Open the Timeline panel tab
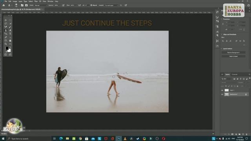Screen dimensions: 251x141 [x=4, y=134]
